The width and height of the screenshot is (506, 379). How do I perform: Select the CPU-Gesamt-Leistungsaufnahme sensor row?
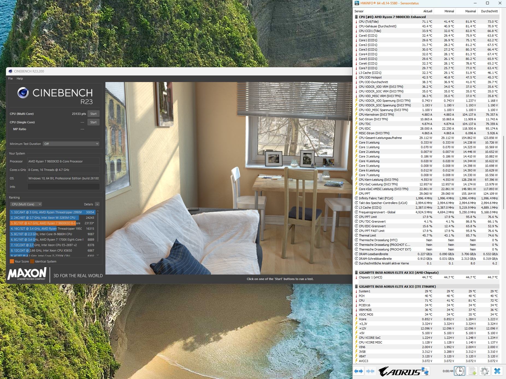[x=427, y=138]
